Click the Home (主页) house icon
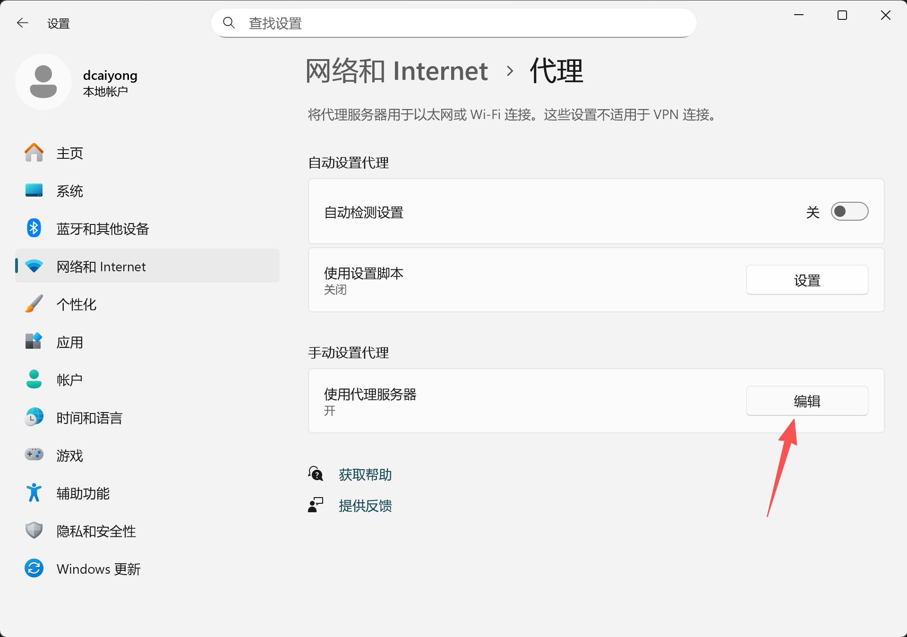907x637 pixels. click(x=34, y=153)
